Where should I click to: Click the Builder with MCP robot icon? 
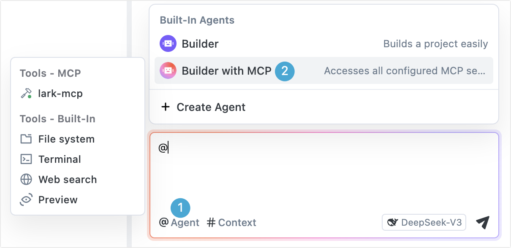(168, 71)
